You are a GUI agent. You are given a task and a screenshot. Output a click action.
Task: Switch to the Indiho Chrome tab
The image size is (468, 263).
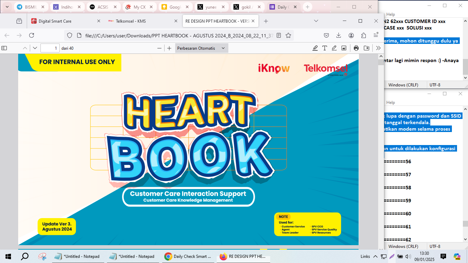67,7
